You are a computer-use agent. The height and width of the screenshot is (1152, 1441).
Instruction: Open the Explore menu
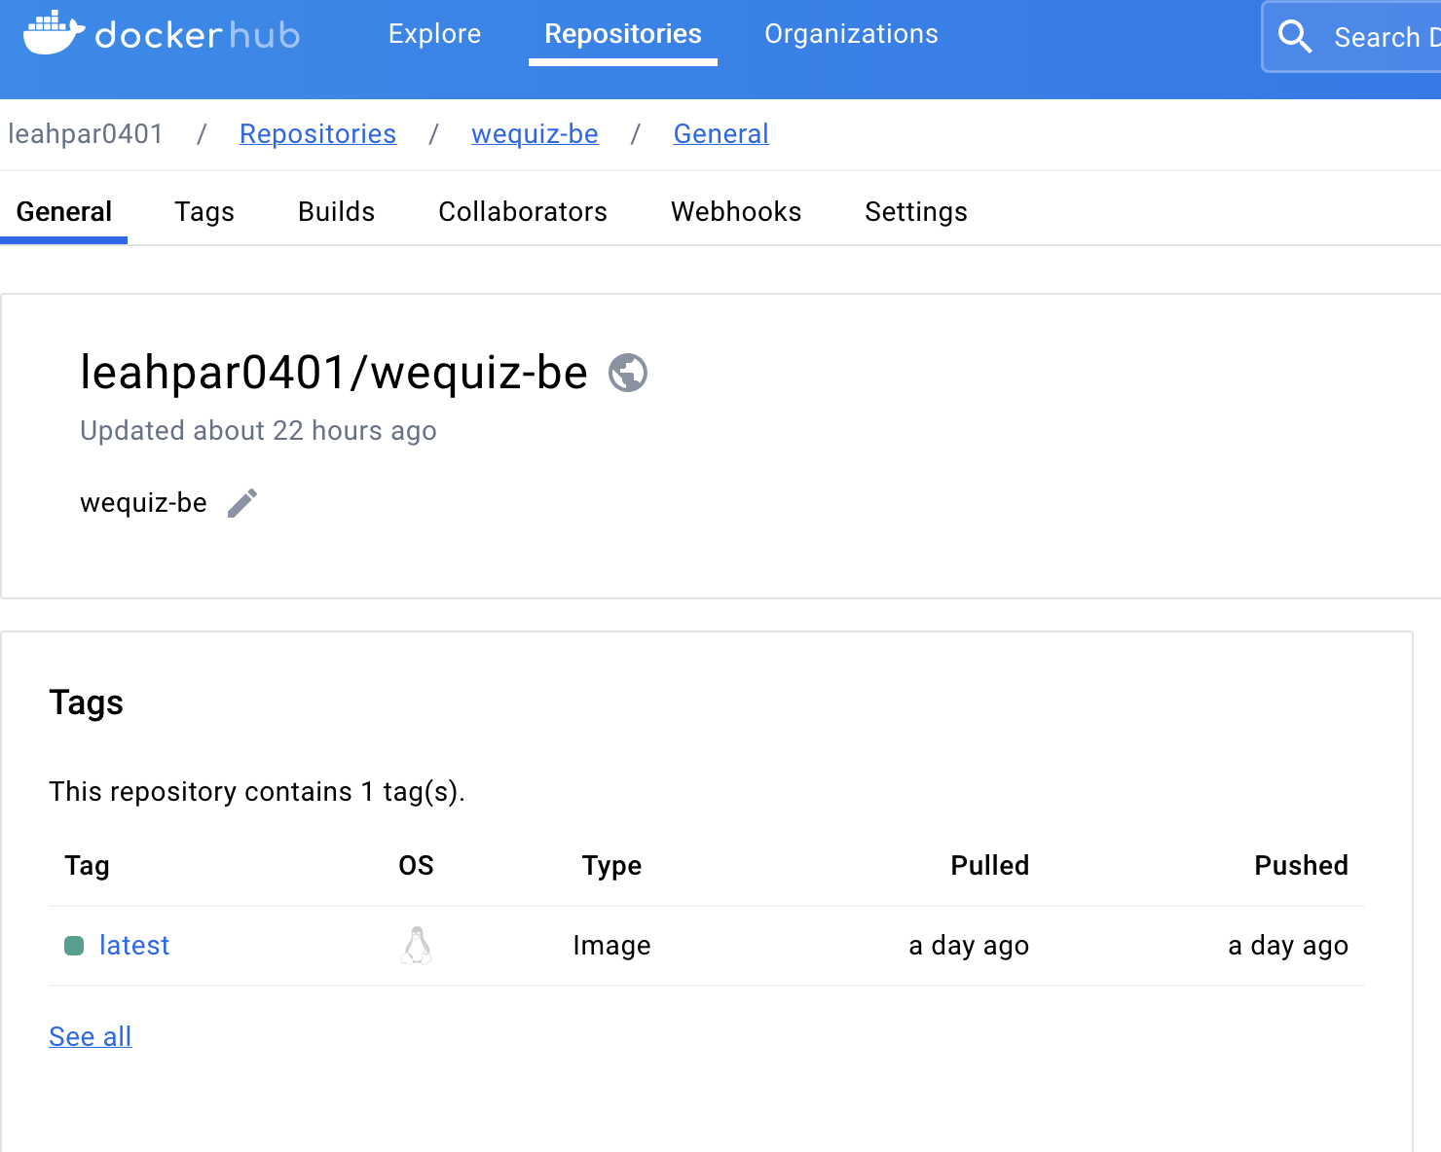[x=434, y=34]
